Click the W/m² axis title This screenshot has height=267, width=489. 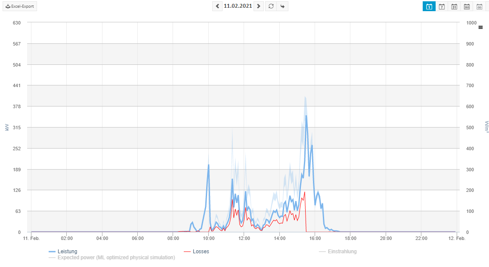pyautogui.click(x=487, y=127)
